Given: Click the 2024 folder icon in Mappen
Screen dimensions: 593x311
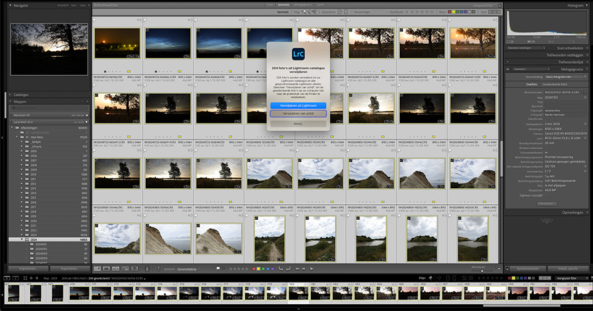Looking at the screenshot, I should tap(27, 239).
